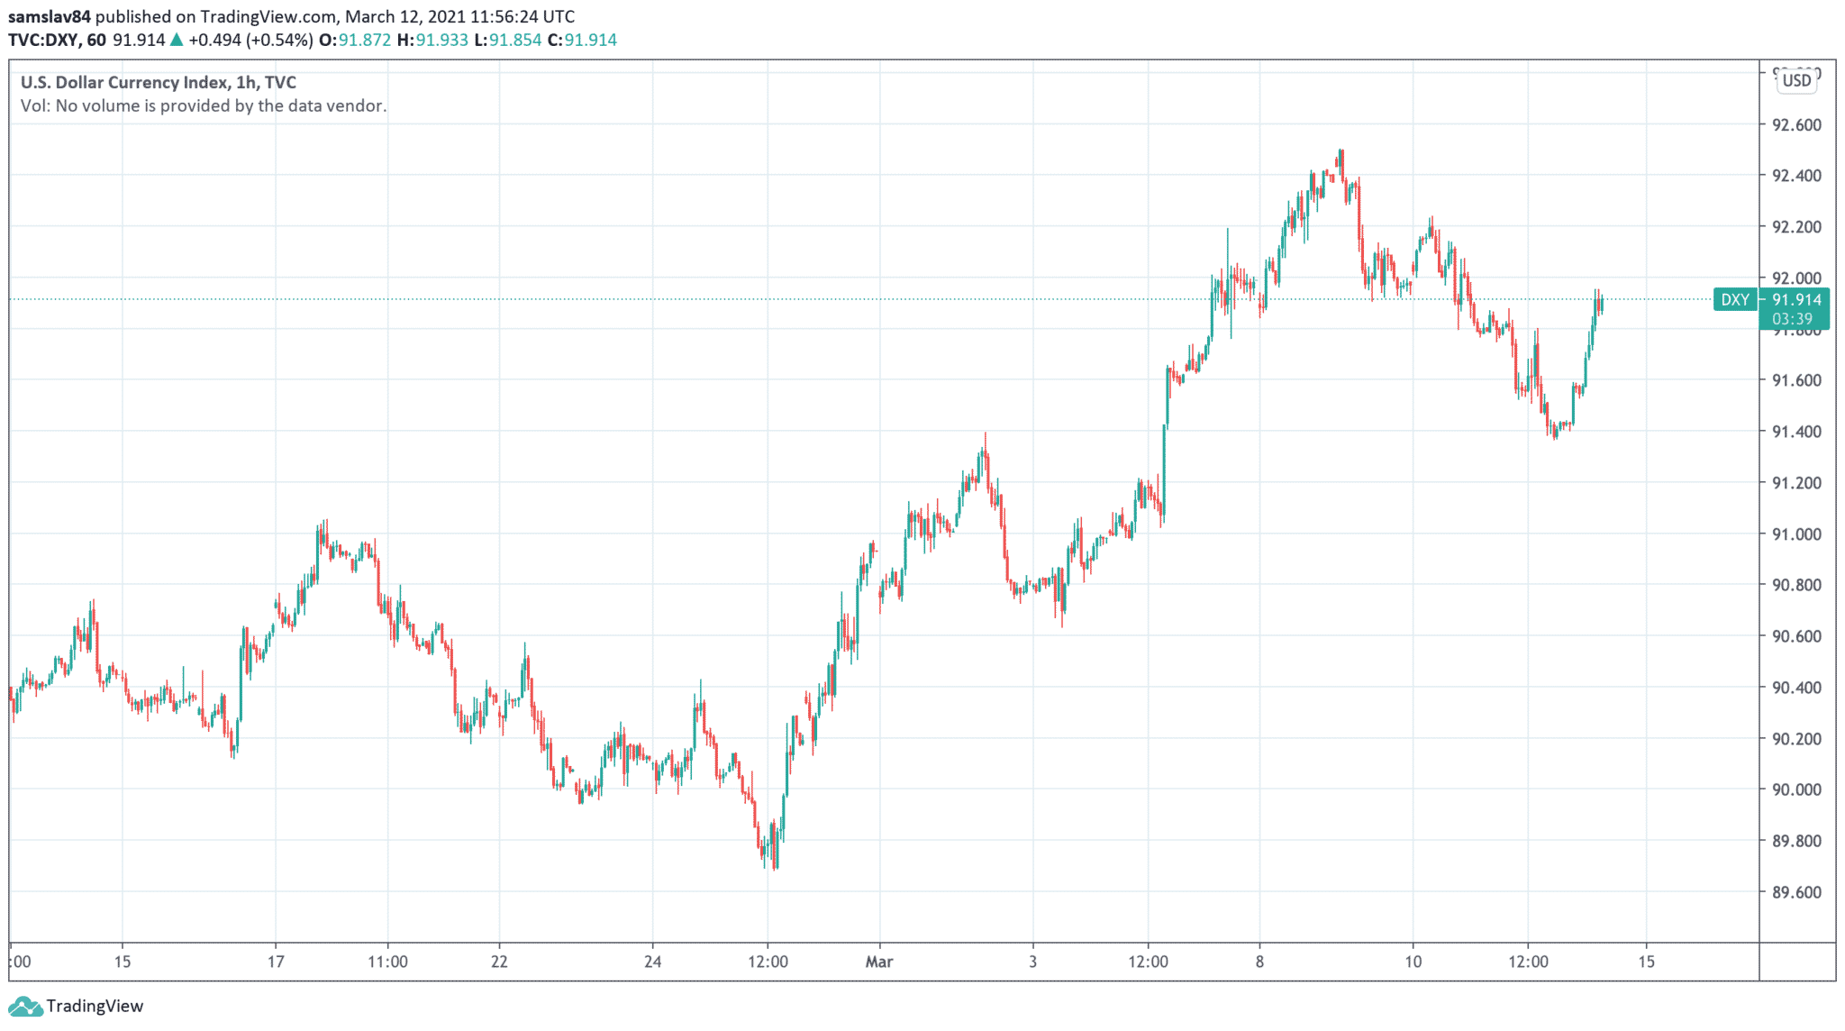Select the TVC:DXY, 60 symbol text
Viewport: 1845px width, 1031px height.
pos(57,40)
